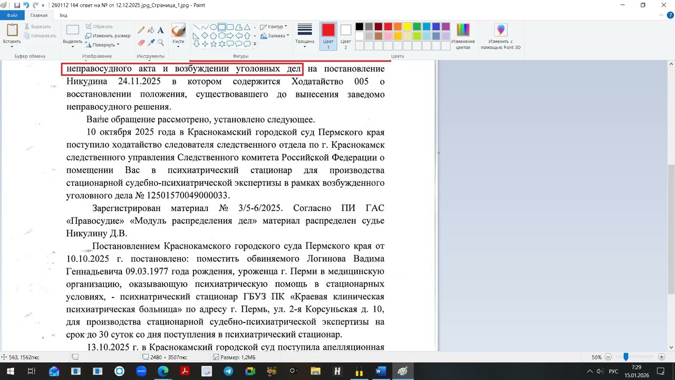Select the Magnifier tool

[160, 42]
